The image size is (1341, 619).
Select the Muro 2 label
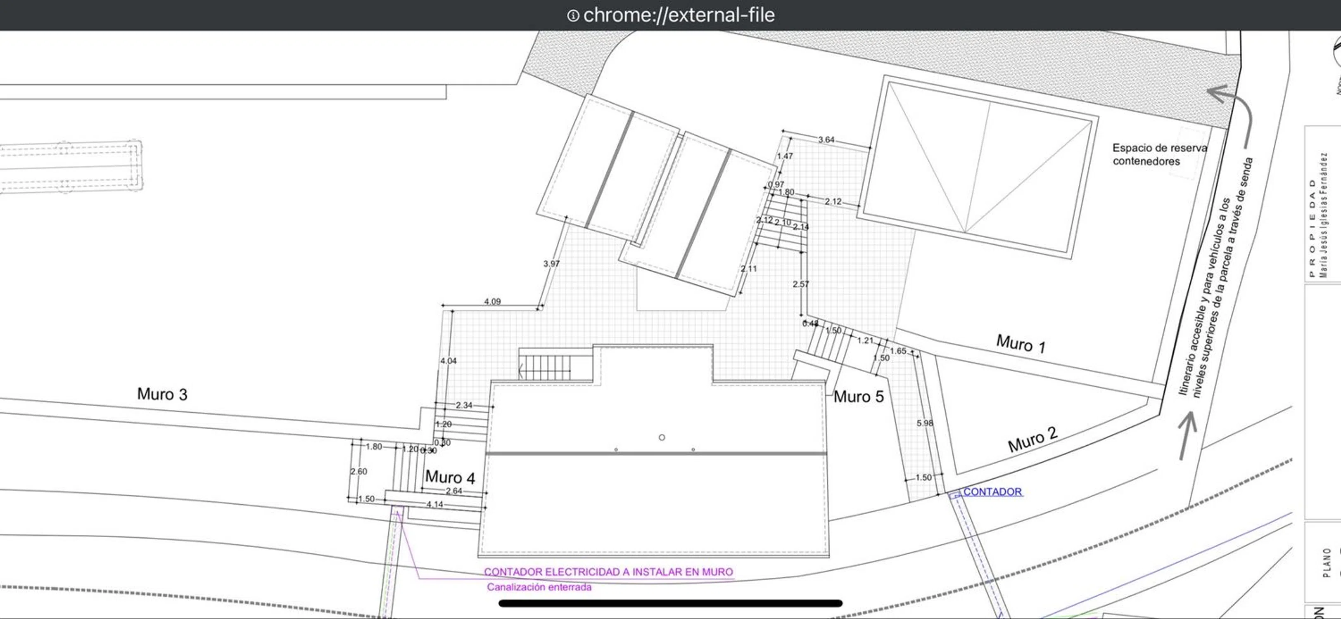click(1033, 440)
